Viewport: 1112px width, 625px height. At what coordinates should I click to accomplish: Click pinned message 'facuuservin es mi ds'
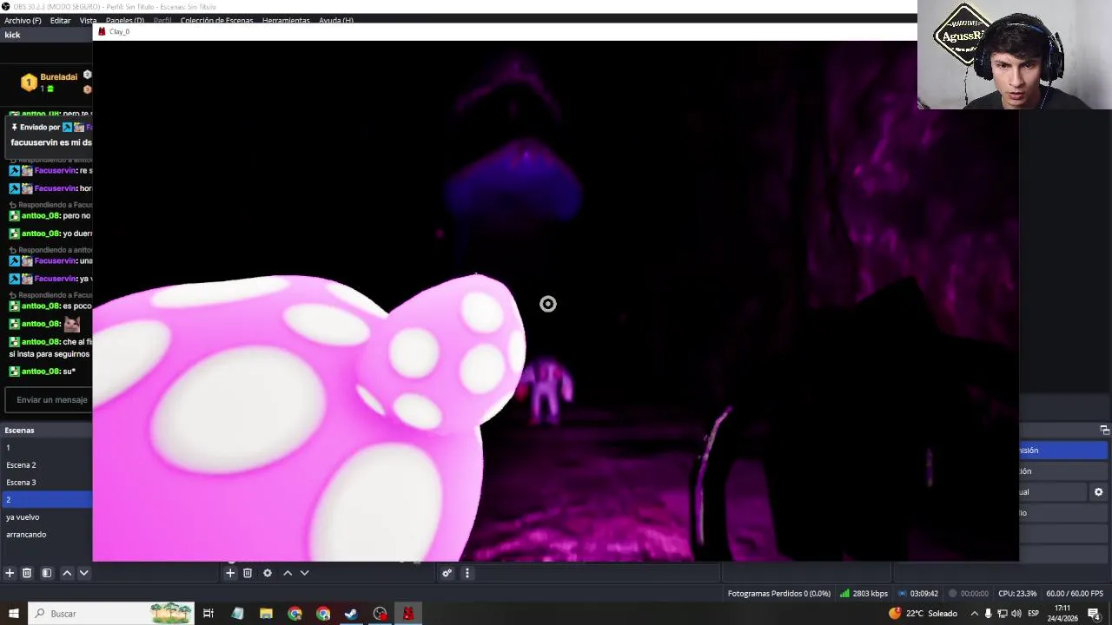pyautogui.click(x=50, y=142)
